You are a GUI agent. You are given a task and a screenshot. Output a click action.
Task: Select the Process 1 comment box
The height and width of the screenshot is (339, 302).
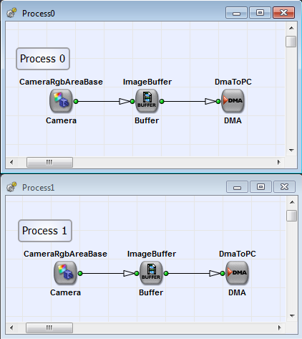(x=45, y=231)
